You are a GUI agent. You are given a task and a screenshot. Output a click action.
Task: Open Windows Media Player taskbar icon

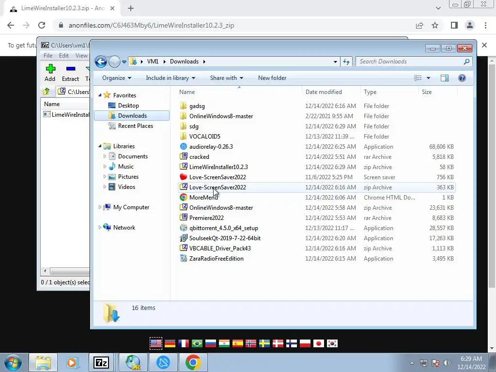click(72, 362)
